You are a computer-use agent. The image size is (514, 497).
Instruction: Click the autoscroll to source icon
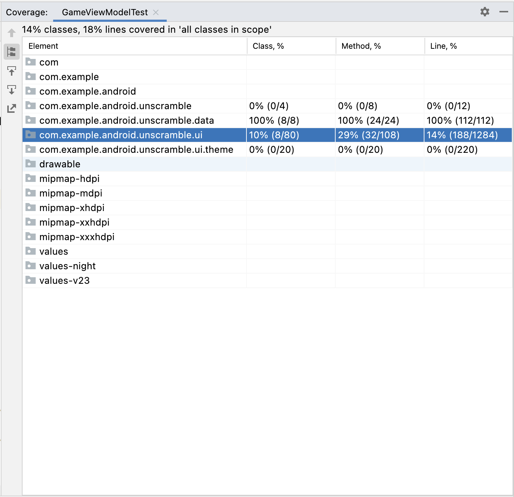12,71
